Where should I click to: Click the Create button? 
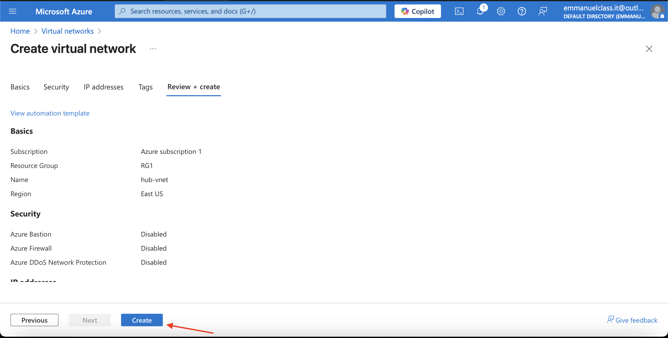pos(142,320)
